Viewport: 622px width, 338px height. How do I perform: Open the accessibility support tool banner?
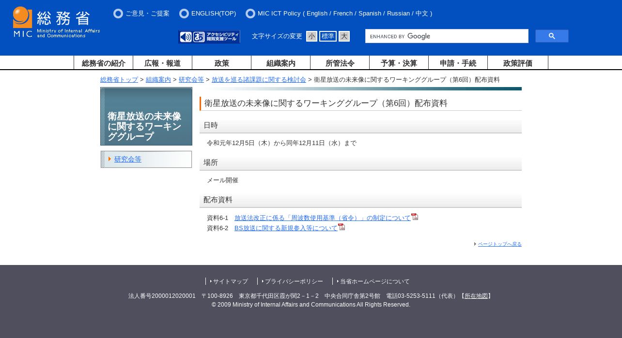209,37
